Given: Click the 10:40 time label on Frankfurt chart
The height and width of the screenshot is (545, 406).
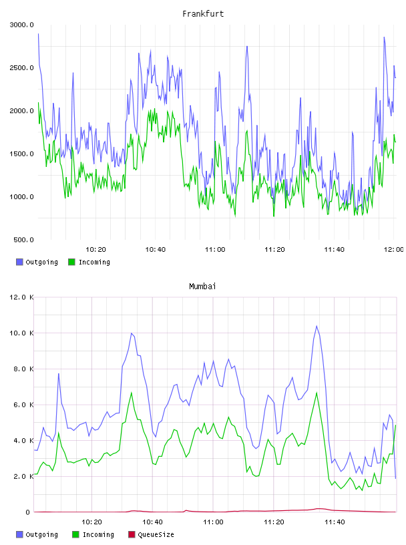Looking at the screenshot, I should coord(155,250).
